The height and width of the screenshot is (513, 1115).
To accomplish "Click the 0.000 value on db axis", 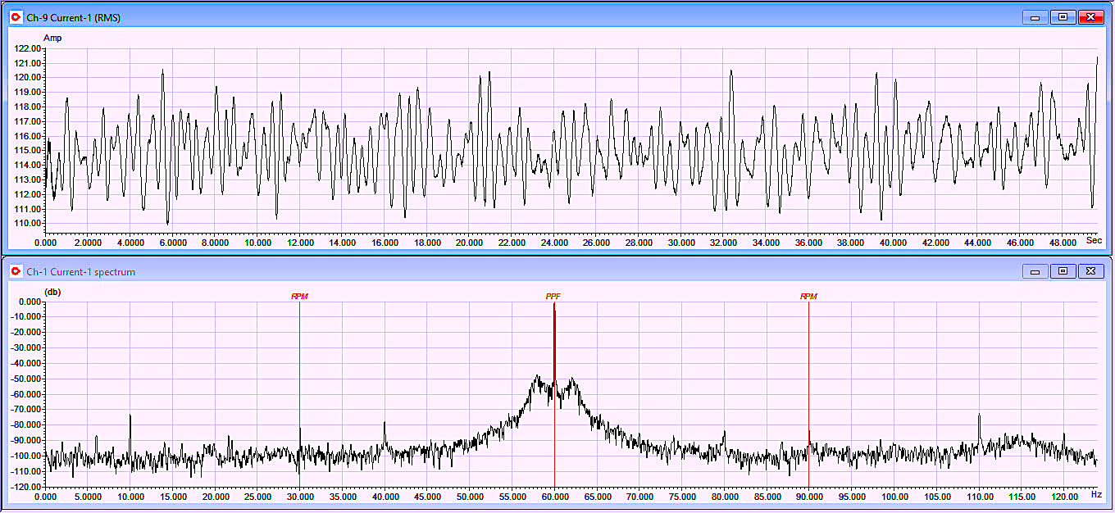I will click(x=30, y=302).
